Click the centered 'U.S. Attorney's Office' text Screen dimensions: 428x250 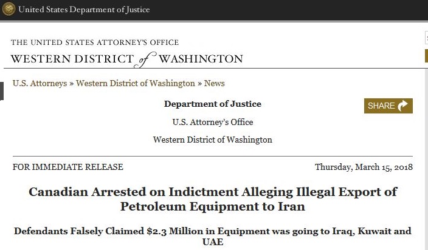pos(213,122)
